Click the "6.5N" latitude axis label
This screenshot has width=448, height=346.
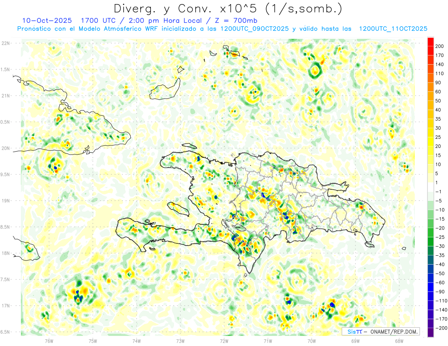click(x=5, y=332)
